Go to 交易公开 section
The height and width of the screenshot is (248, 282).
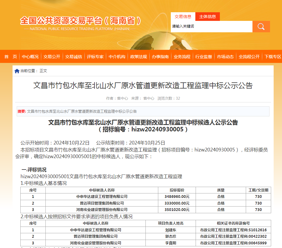pos(52,57)
